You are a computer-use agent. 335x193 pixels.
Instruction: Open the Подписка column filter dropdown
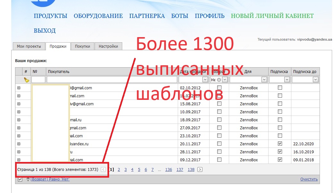287,80
